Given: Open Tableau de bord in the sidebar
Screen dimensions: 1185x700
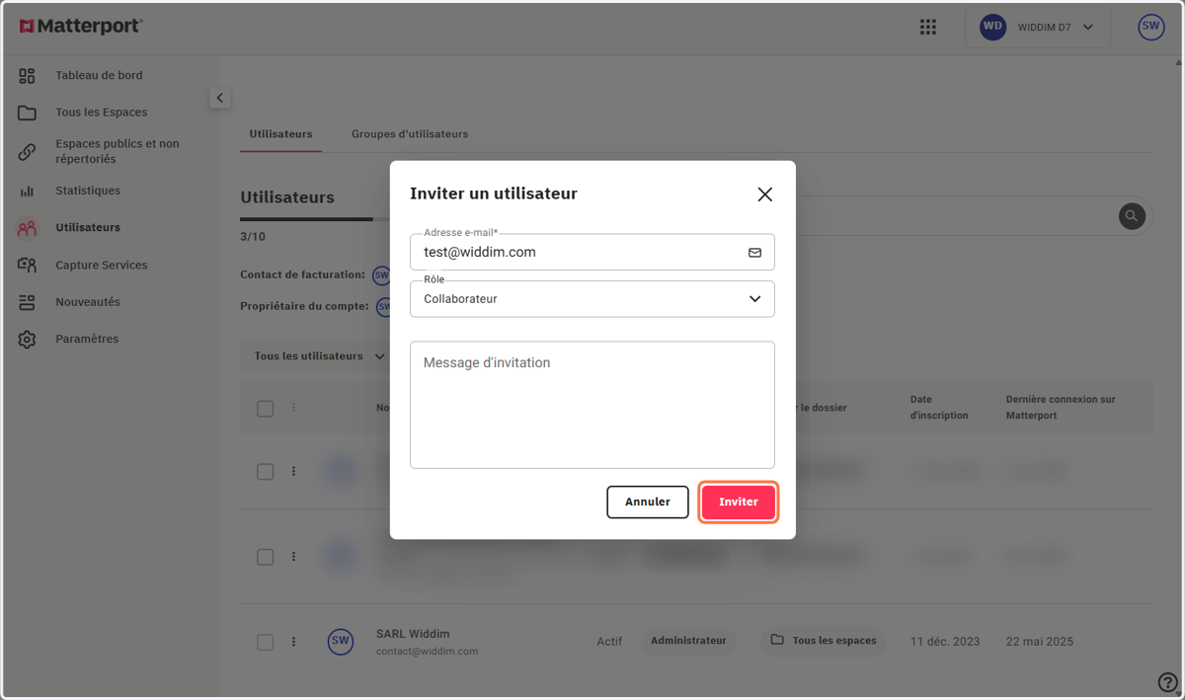Looking at the screenshot, I should pos(99,75).
